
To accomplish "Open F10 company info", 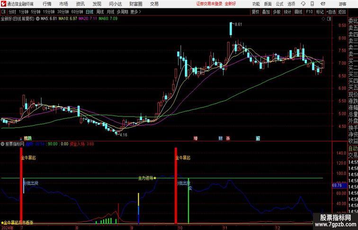I will (x=309, y=12).
